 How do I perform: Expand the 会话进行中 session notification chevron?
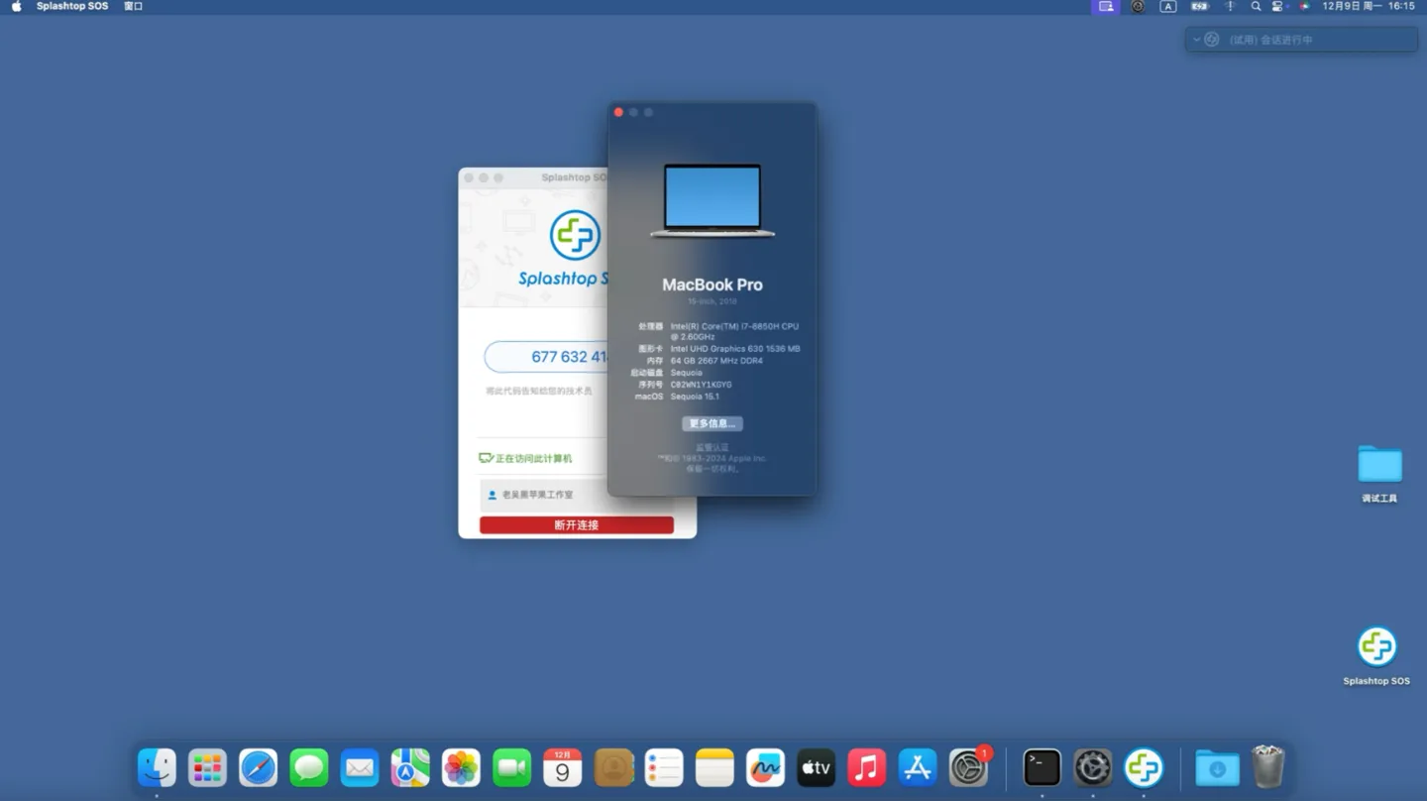pos(1196,40)
